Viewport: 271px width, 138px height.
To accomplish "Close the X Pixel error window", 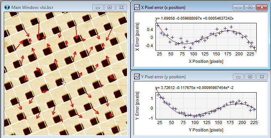I will [262, 8].
